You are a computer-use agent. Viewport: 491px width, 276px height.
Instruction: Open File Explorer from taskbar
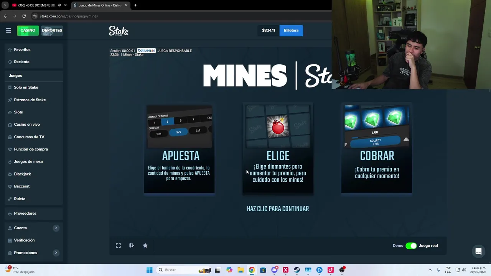point(241,270)
